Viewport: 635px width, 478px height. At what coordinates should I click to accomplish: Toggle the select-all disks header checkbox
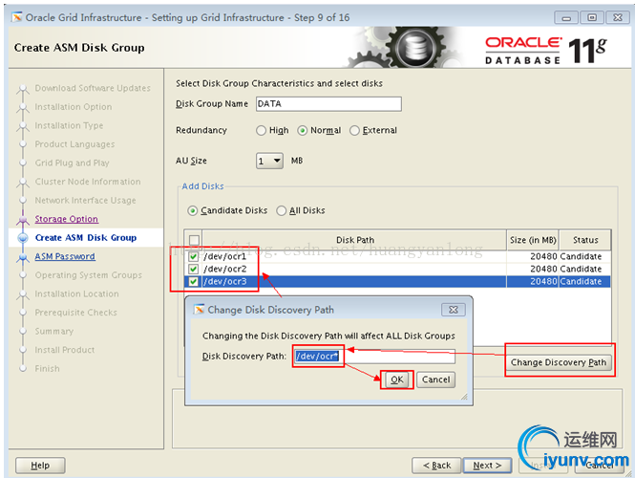tap(195, 240)
